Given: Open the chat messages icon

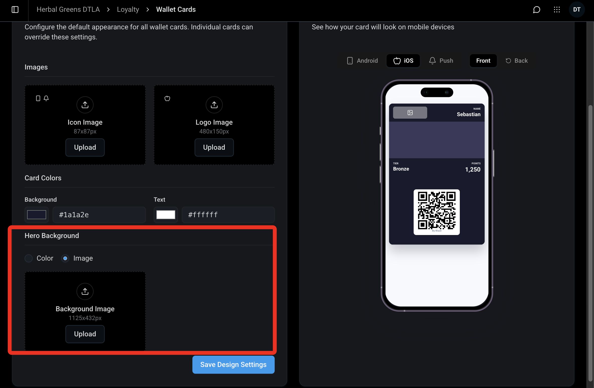Looking at the screenshot, I should point(537,10).
